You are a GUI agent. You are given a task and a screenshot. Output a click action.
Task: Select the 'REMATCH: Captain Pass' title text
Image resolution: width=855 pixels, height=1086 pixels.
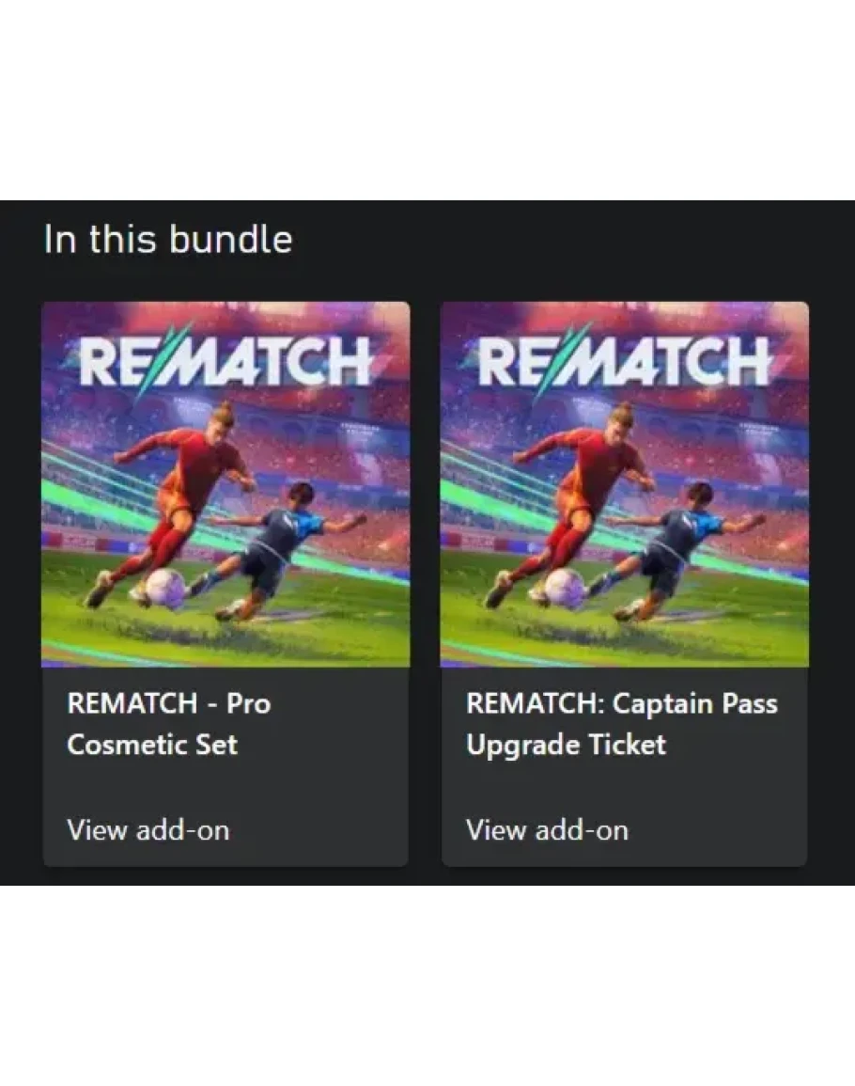coord(622,703)
